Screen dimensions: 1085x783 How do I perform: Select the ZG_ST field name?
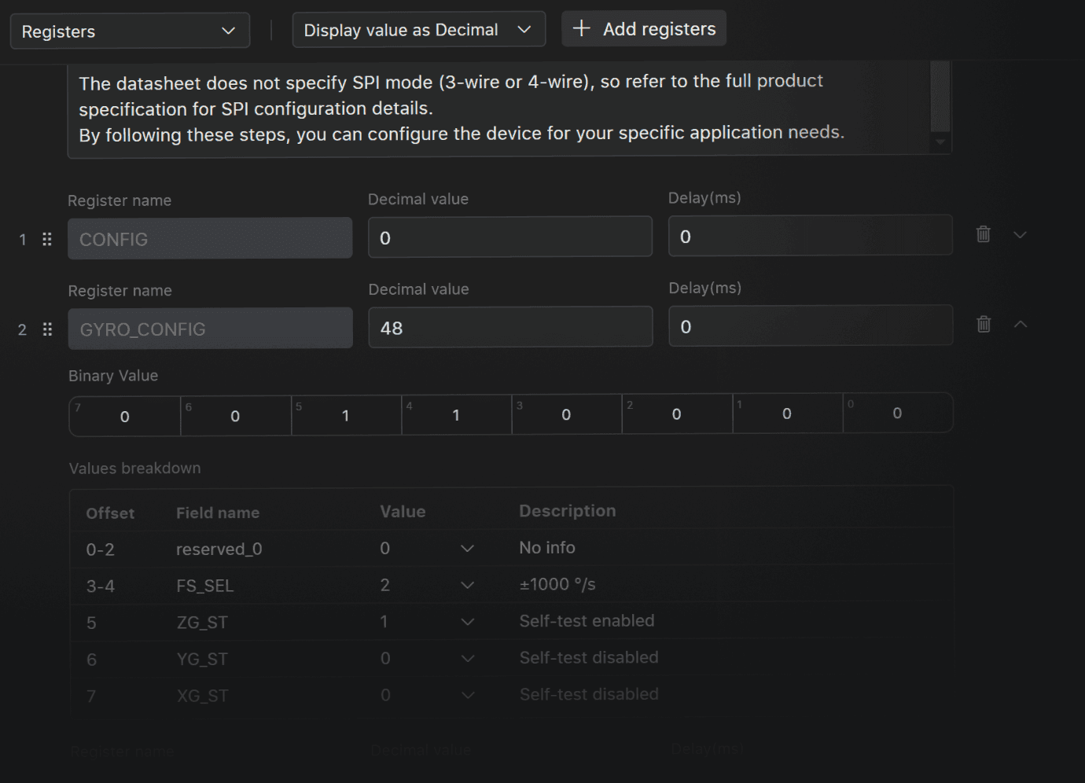(x=202, y=623)
